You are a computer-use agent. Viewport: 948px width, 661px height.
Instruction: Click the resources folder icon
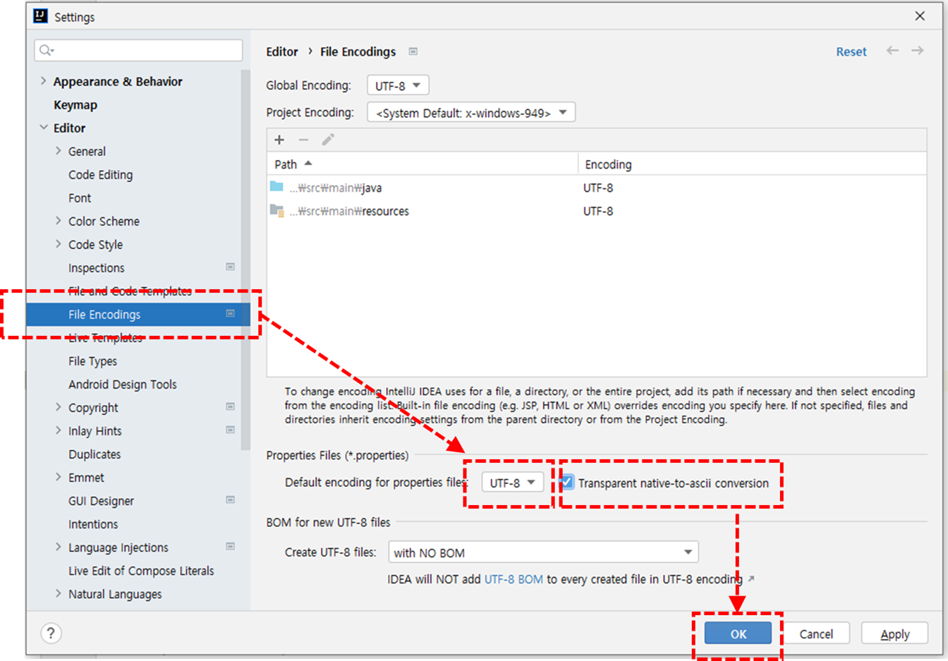276,210
